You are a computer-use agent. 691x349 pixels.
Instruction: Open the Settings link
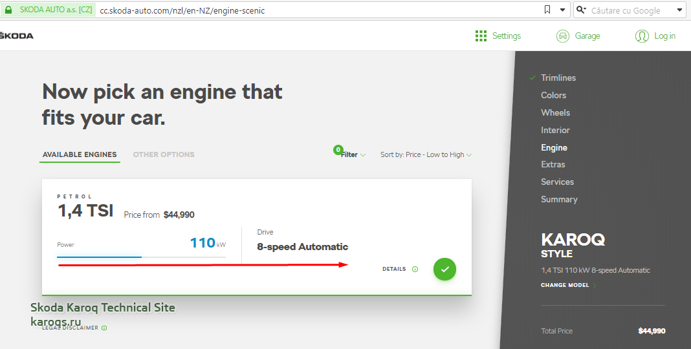507,36
